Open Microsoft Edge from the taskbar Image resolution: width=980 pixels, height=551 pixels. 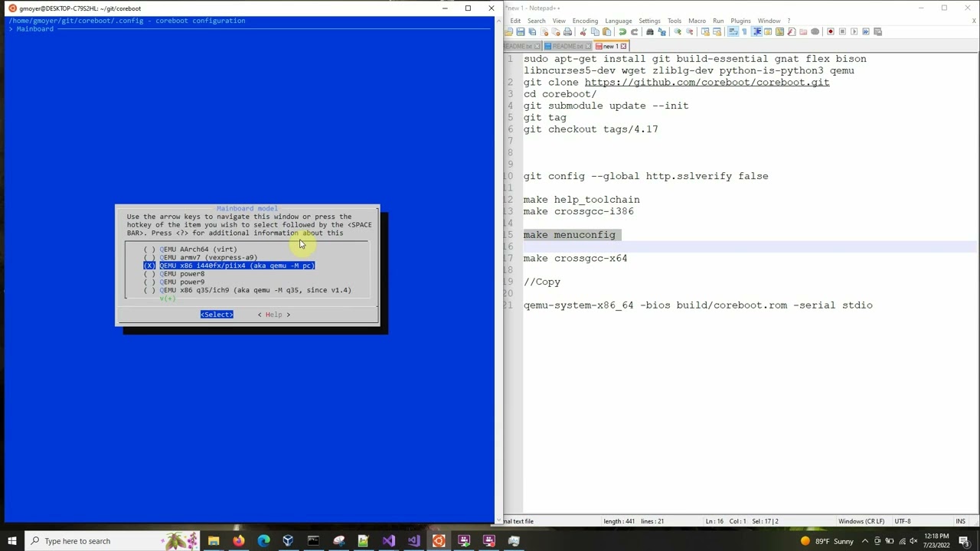click(264, 541)
